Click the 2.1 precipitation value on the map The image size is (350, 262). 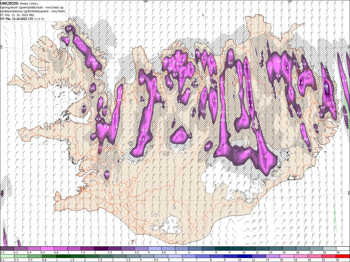pos(183,76)
